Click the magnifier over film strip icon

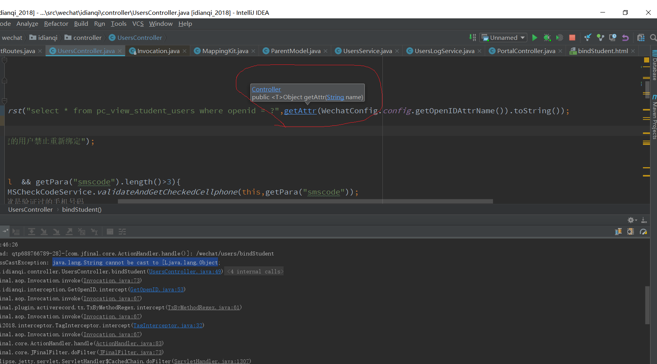(x=631, y=232)
